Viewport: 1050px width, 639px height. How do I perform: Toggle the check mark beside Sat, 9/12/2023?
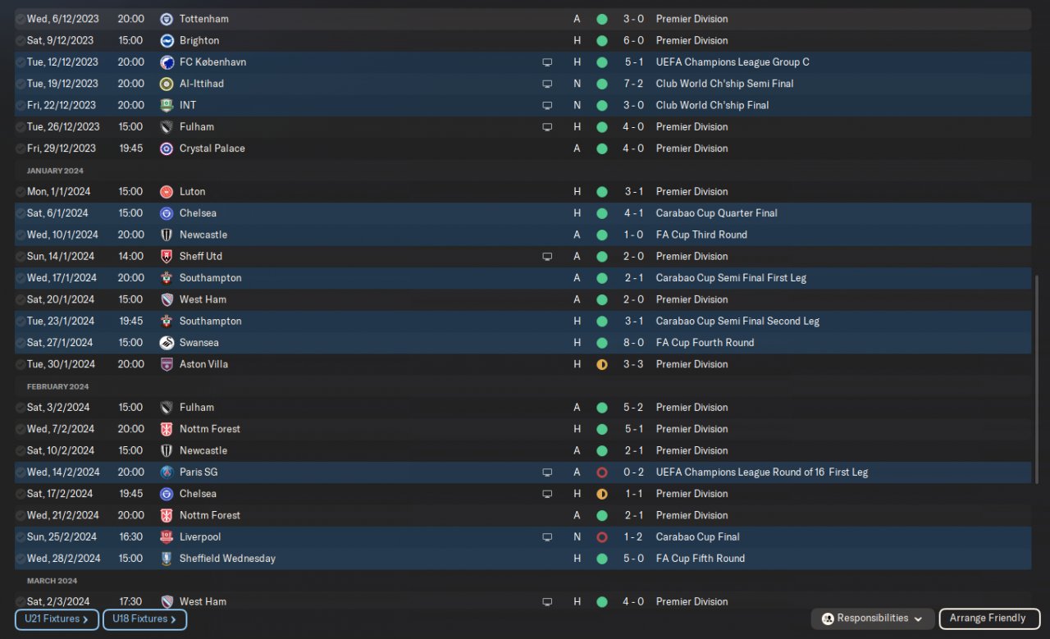tap(21, 41)
